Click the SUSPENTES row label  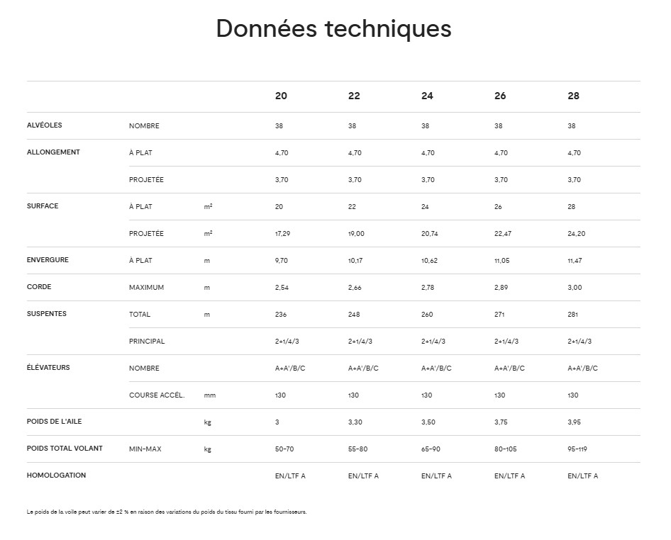[47, 314]
